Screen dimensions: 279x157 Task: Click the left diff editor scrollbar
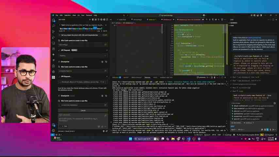(x=162, y=29)
